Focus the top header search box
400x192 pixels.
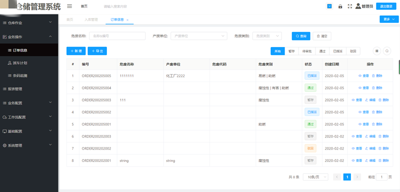(115, 6)
